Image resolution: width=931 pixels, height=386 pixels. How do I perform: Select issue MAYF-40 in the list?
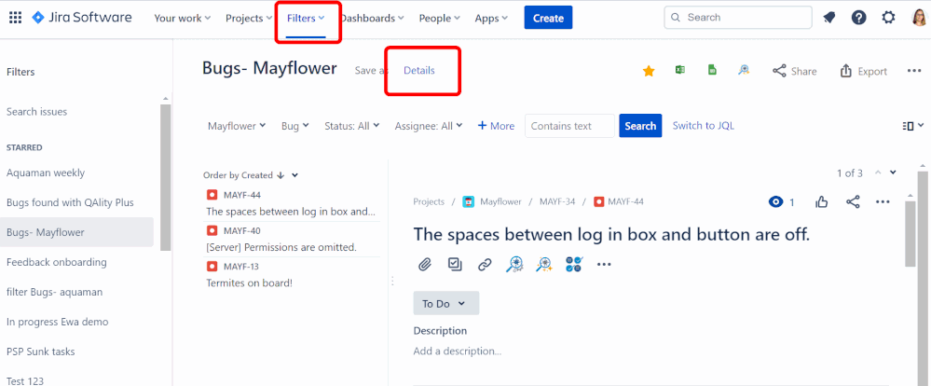pos(291,239)
